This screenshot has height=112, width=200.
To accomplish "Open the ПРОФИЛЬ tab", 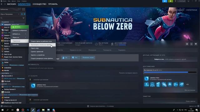I will [x=53, y=4].
